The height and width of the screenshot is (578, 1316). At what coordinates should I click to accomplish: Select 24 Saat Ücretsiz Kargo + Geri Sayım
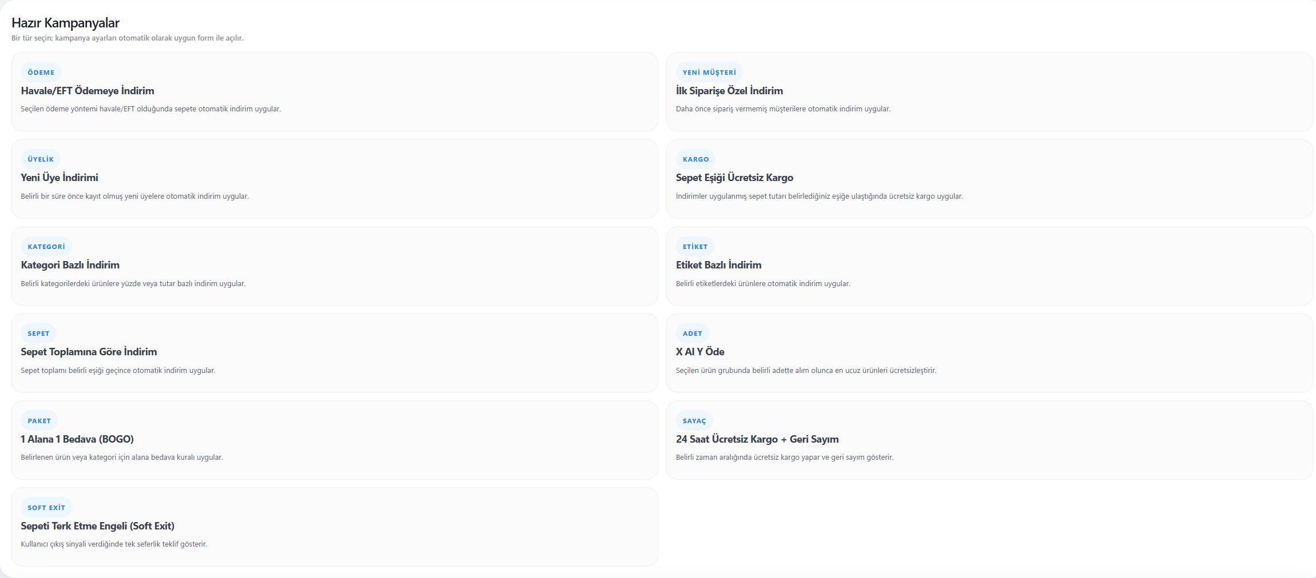(x=989, y=440)
